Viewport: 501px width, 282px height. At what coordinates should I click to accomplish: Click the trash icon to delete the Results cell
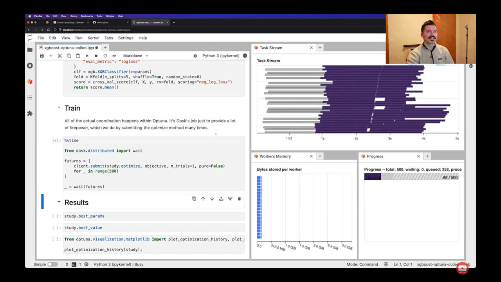pos(239,199)
